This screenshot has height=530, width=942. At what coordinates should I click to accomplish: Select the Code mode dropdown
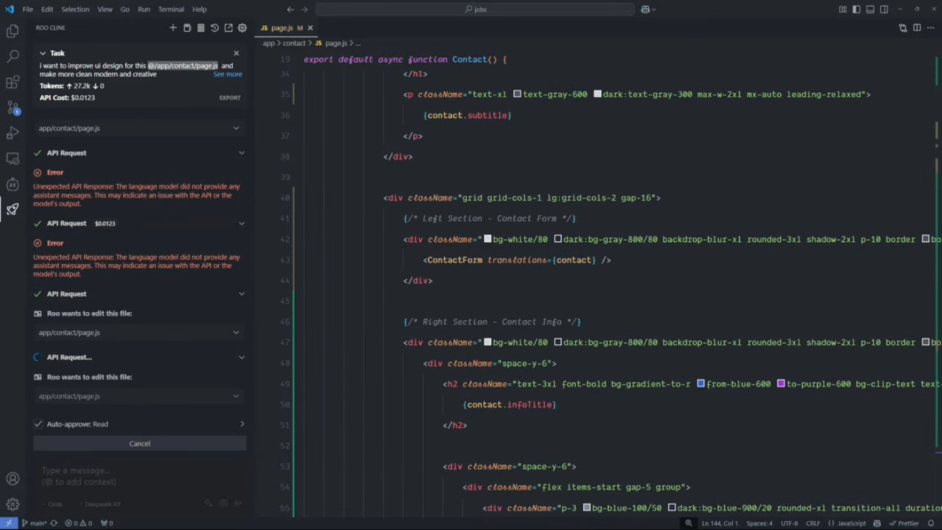tap(52, 504)
